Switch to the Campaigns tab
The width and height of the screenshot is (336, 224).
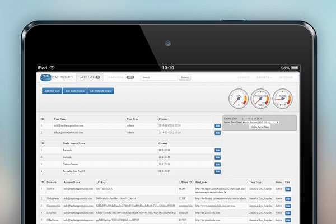coord(116,77)
